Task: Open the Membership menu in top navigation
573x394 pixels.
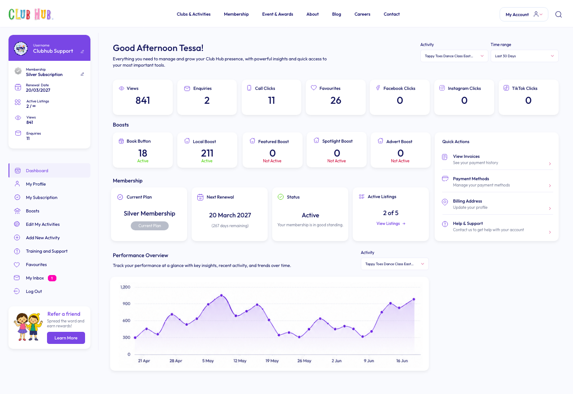Action: pyautogui.click(x=236, y=14)
